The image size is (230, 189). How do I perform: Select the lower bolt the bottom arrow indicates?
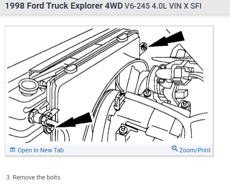pos(50,129)
